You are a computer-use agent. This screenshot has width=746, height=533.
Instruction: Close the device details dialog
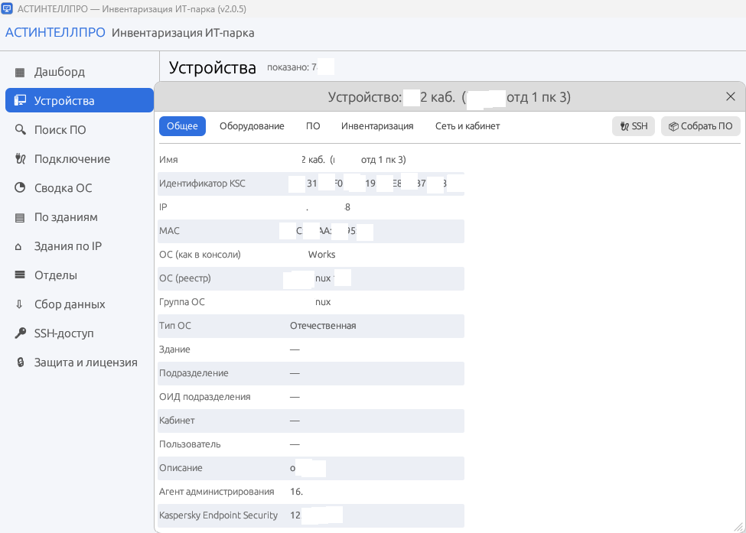[x=730, y=96]
